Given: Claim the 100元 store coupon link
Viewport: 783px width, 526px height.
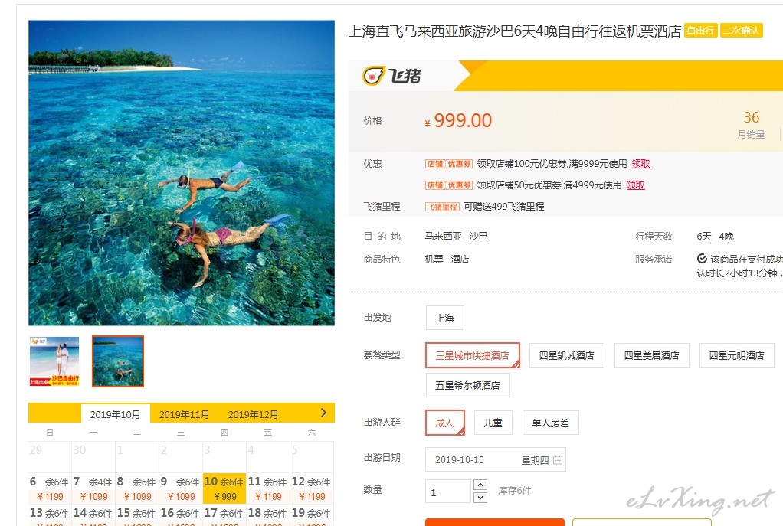Looking at the screenshot, I should (640, 164).
